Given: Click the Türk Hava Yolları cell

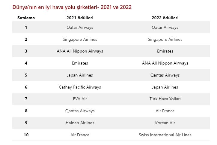Looking at the screenshot, I should (165, 99).
